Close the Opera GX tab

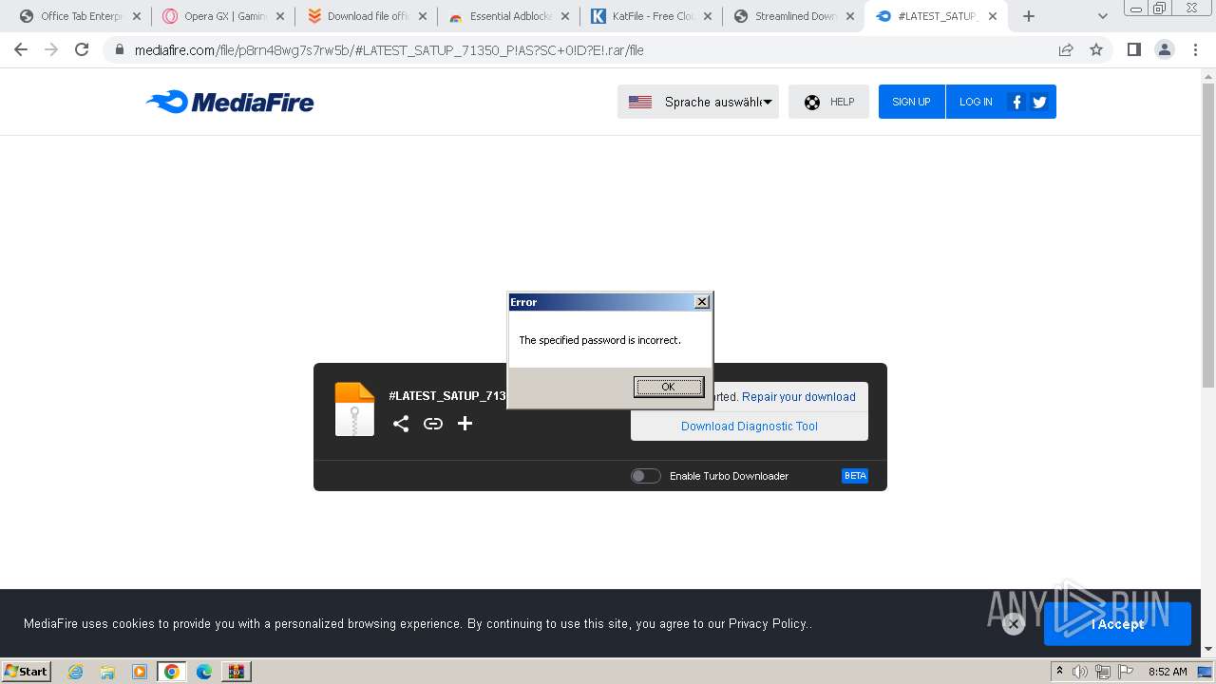279,16
